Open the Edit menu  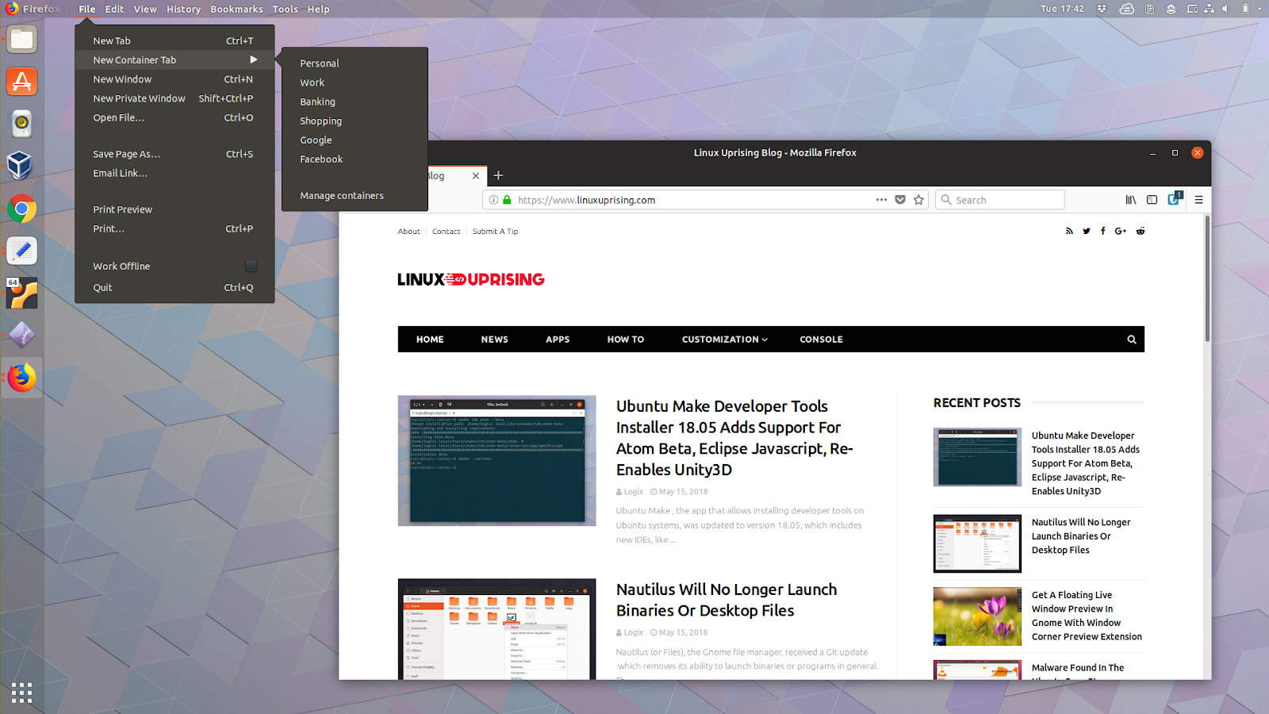pyautogui.click(x=114, y=9)
